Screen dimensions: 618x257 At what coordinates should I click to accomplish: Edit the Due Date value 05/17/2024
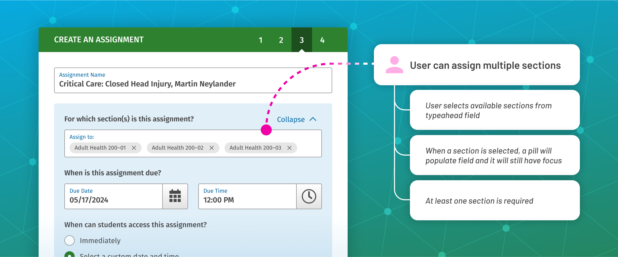114,196
